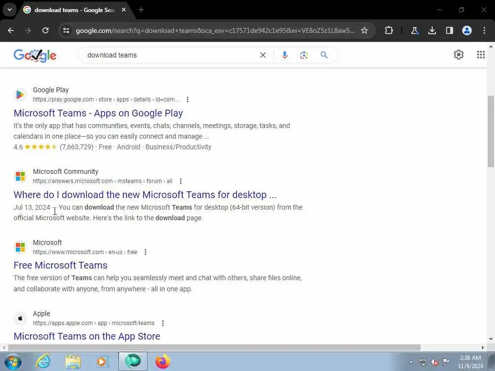Click the answers.microsoft.com URL breadcrumb
This screenshot has height=371, width=495.
(x=102, y=181)
